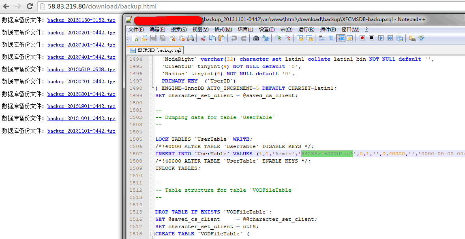This screenshot has width=465, height=239.
Task: Click the user-defined language icon
Action: (349, 38)
